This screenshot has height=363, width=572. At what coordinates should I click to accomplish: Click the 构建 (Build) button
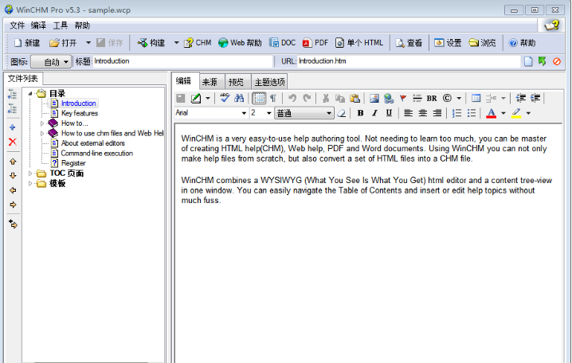[151, 43]
